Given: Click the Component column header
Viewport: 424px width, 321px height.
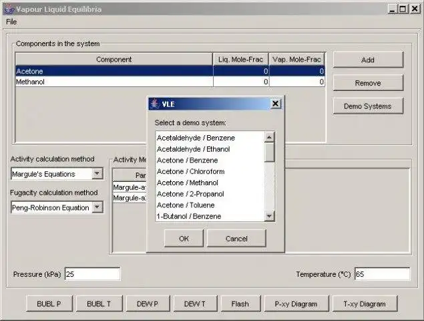Looking at the screenshot, I should 114,60.
